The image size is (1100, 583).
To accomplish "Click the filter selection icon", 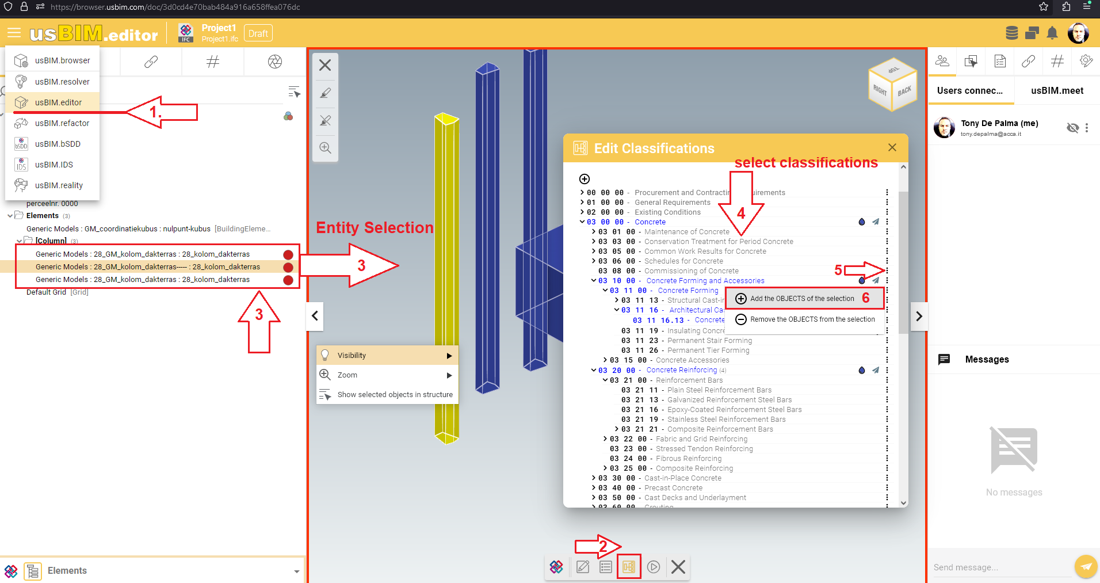I will pyautogui.click(x=294, y=92).
